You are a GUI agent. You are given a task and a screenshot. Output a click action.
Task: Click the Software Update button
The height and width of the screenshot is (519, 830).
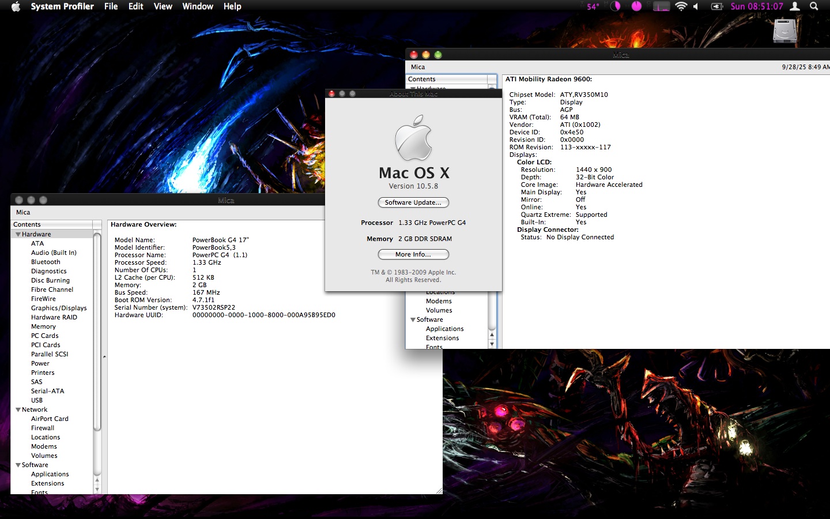coord(413,202)
